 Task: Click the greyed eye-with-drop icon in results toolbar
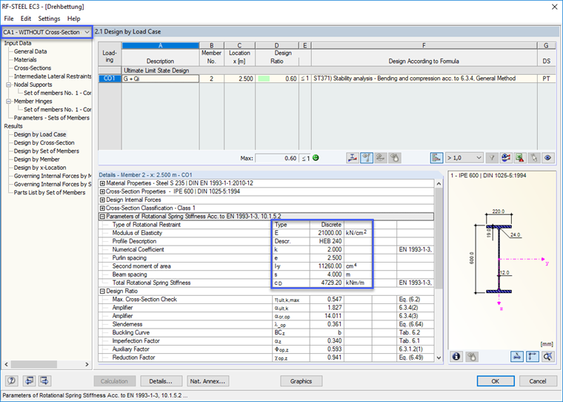pyautogui.click(x=394, y=158)
